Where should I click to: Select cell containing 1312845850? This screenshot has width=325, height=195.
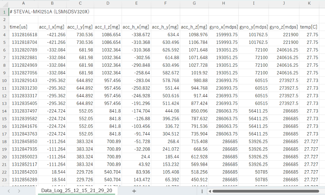click(24, 141)
